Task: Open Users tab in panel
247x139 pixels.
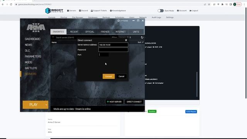Action: pos(132,17)
